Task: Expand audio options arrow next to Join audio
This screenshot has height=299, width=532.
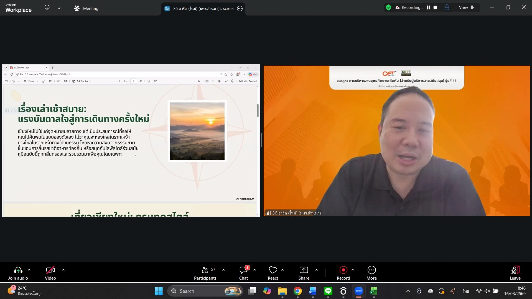Action: (29, 270)
